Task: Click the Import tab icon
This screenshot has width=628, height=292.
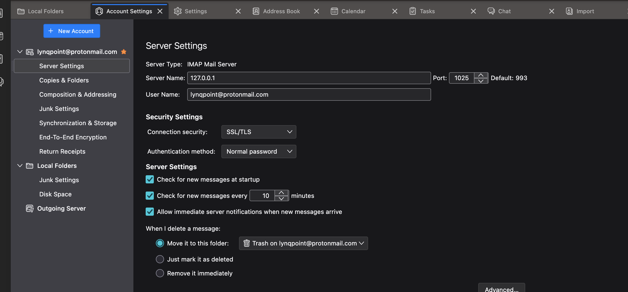Action: click(569, 11)
